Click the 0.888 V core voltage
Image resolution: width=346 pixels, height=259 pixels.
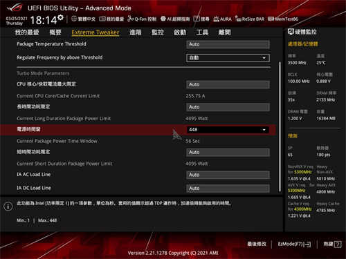pos(323,81)
